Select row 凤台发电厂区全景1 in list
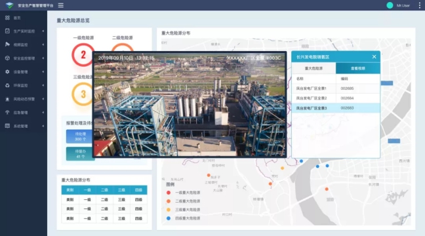 tap(336, 88)
